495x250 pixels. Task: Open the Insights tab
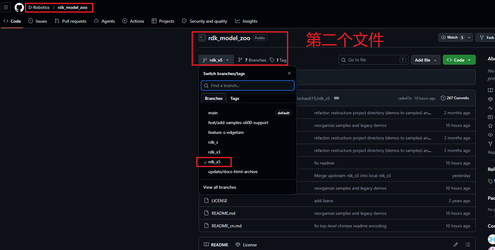[246, 21]
